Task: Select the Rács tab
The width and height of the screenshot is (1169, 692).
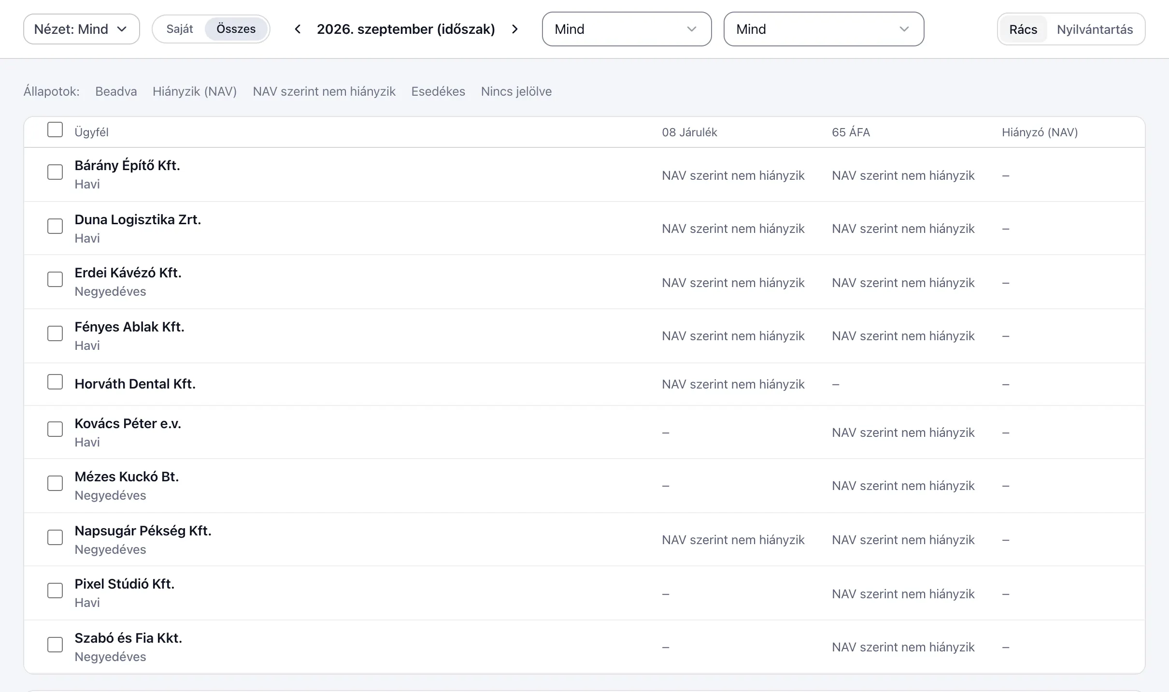Action: 1023,29
